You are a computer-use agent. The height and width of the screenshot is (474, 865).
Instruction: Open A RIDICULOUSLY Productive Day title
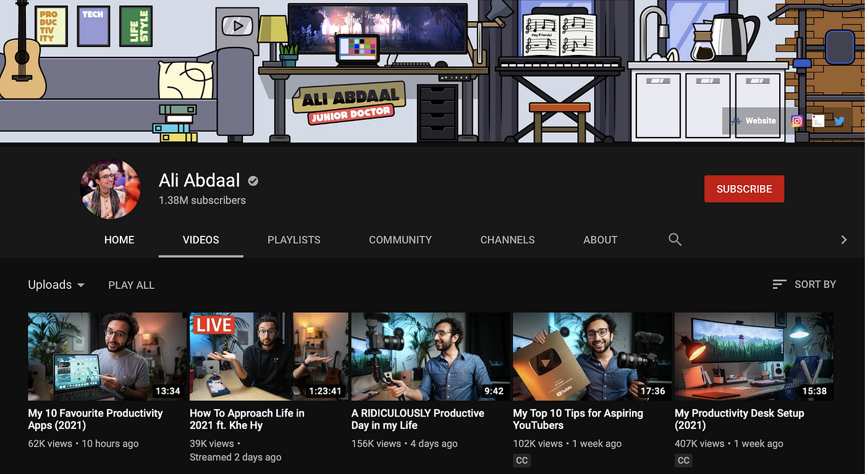pos(418,419)
